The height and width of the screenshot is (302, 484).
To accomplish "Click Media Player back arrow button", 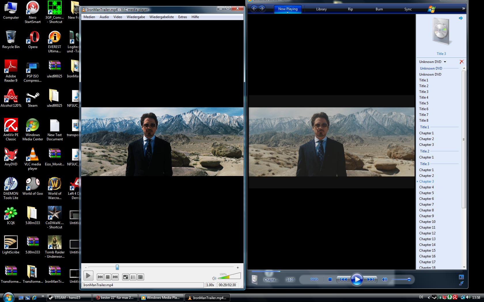I will [254, 9].
